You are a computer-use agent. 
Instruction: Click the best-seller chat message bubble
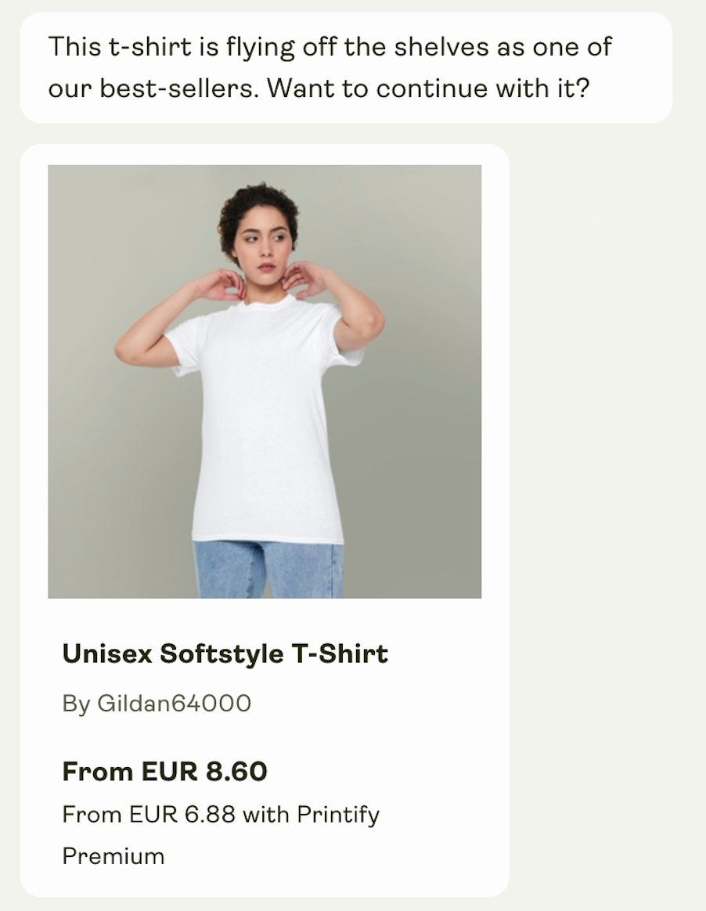[346, 67]
